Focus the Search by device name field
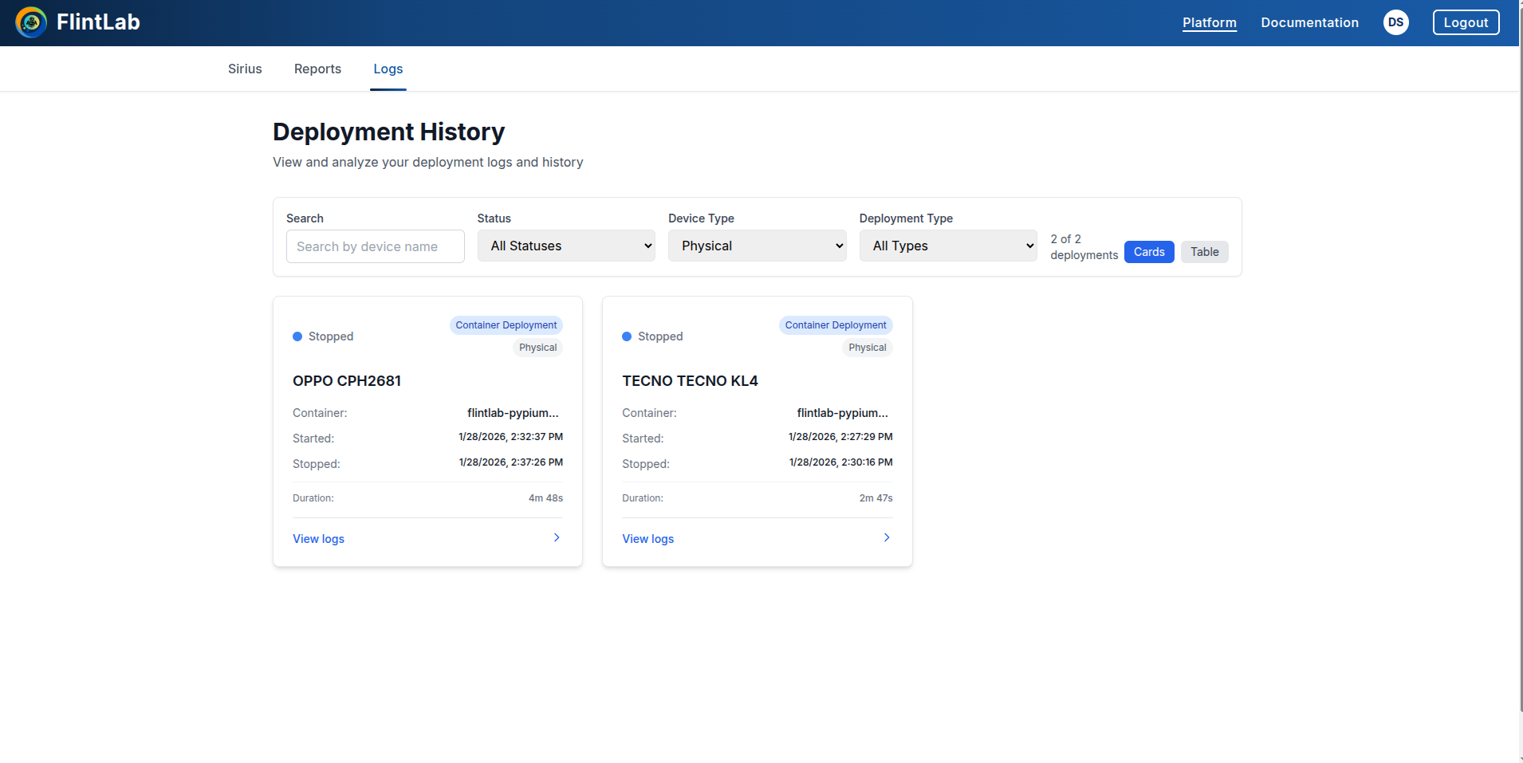Image resolution: width=1523 pixels, height=763 pixels. pyautogui.click(x=375, y=246)
